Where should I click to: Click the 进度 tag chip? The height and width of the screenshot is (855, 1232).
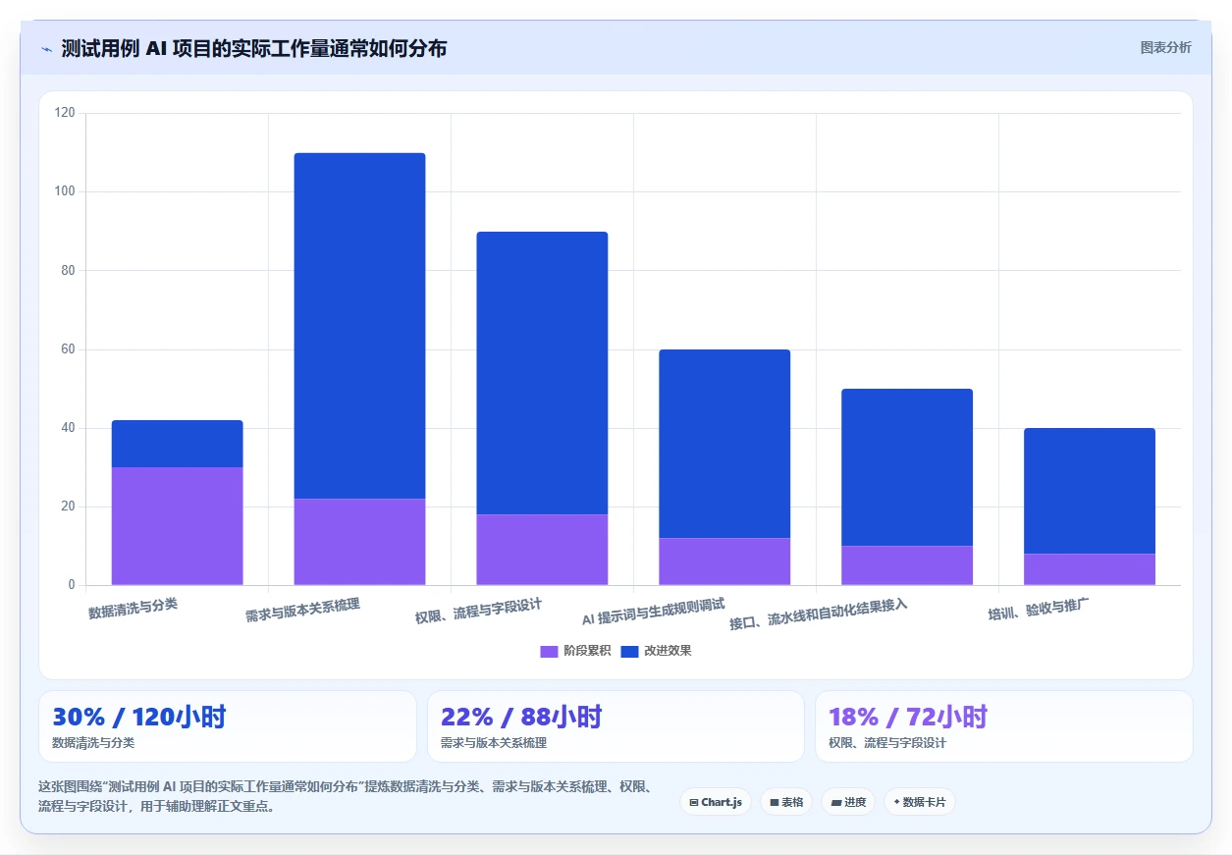point(848,802)
